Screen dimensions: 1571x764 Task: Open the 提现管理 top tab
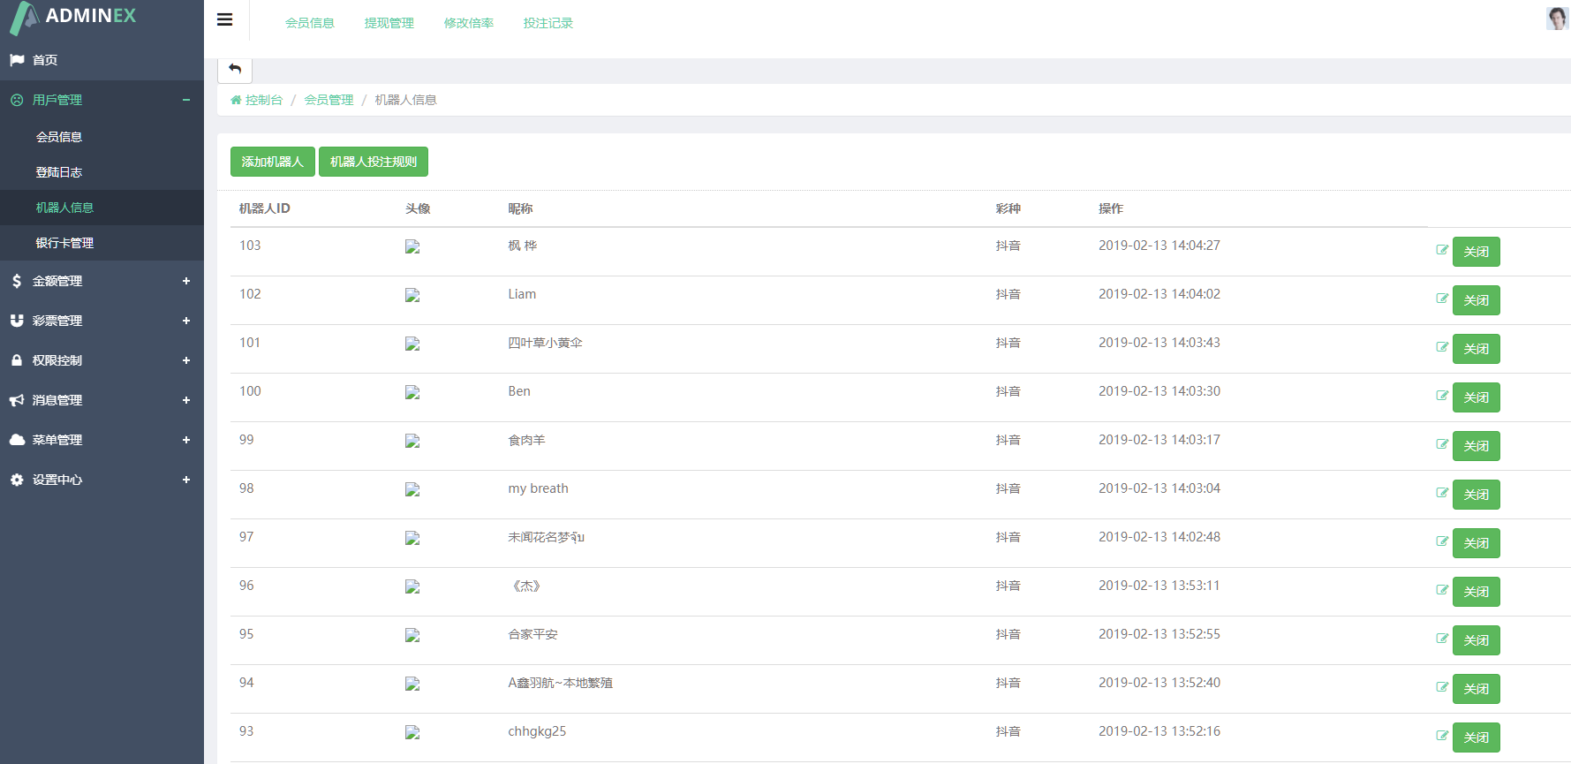point(389,23)
